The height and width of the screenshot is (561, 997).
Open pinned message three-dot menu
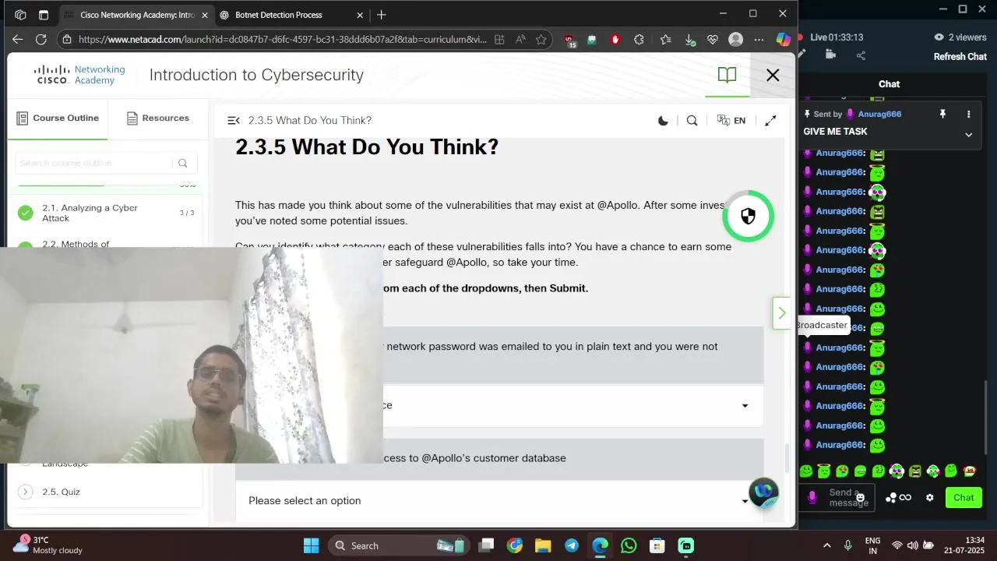click(969, 114)
